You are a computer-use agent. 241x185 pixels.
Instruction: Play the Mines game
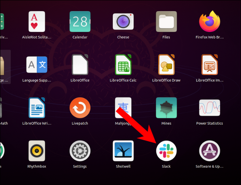[166, 108]
